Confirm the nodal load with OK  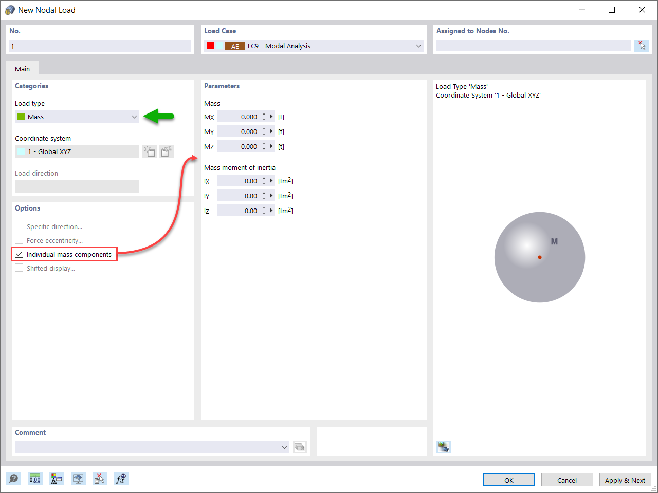click(509, 480)
